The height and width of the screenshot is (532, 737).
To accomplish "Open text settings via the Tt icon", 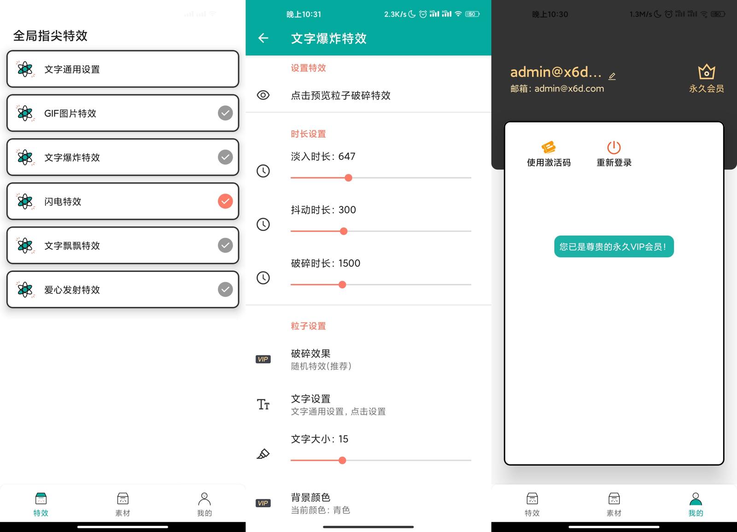I will (x=263, y=404).
